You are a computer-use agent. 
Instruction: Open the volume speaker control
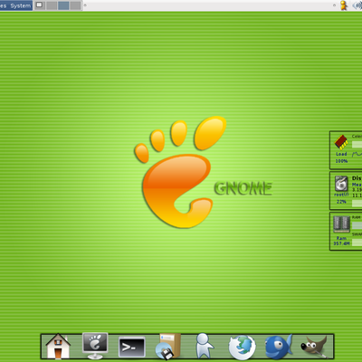(x=357, y=5)
